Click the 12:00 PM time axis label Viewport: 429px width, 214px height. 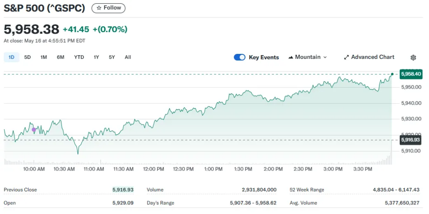pyautogui.click(x=153, y=169)
